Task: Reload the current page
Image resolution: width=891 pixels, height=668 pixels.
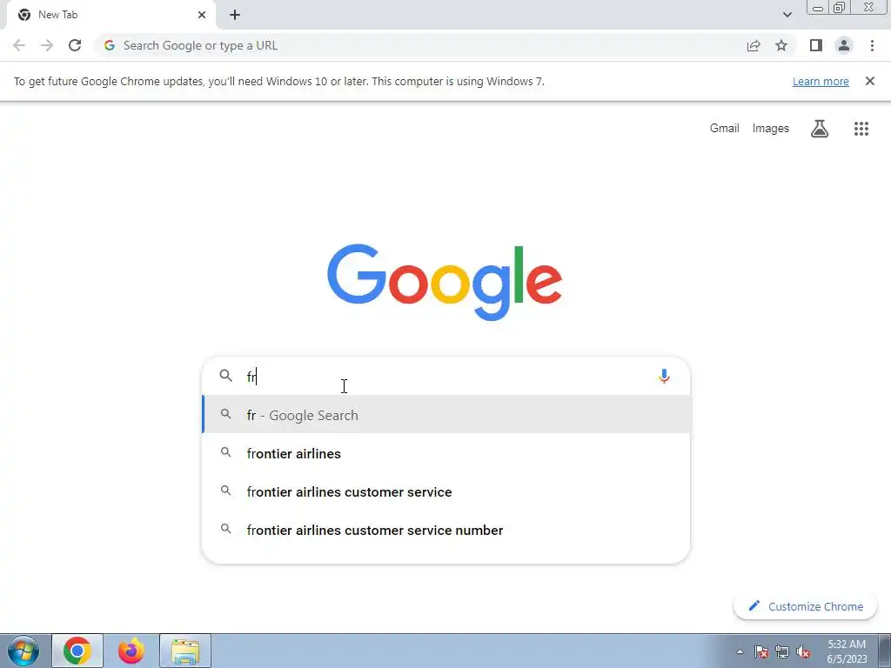Action: tap(75, 45)
